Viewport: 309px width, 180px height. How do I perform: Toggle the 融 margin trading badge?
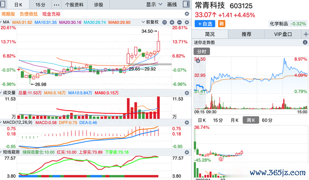point(222,24)
